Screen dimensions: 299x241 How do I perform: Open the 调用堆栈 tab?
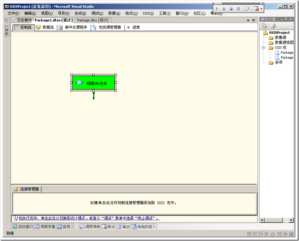click(90, 227)
